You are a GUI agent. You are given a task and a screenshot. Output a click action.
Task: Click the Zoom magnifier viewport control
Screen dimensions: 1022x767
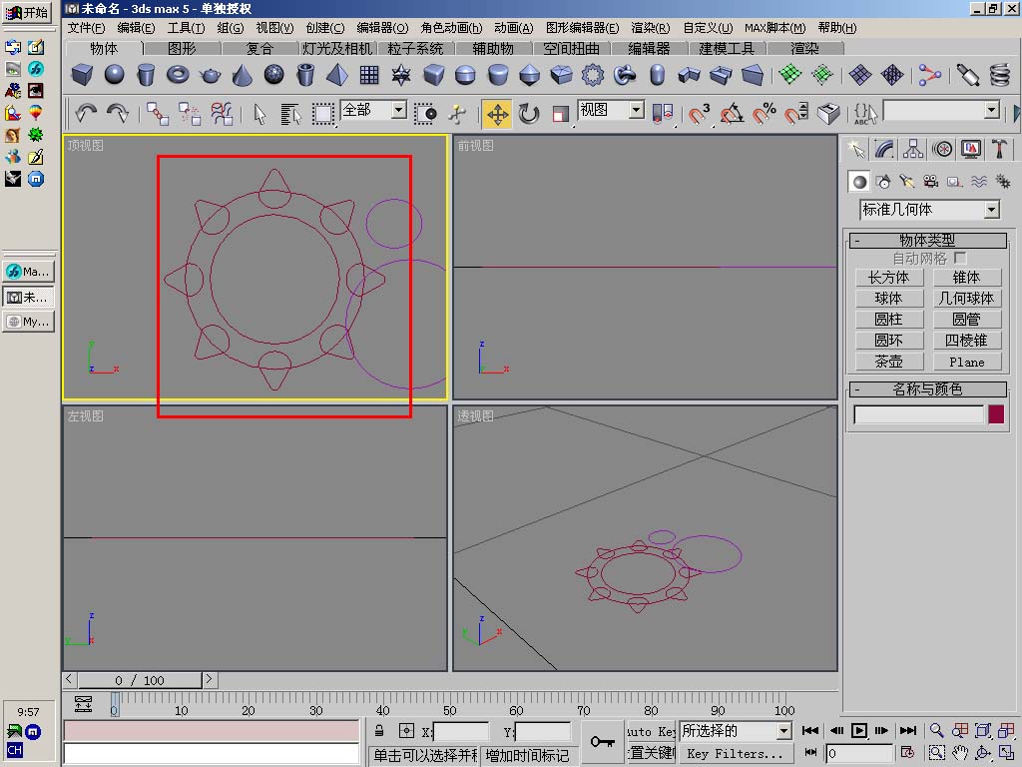[x=936, y=730]
